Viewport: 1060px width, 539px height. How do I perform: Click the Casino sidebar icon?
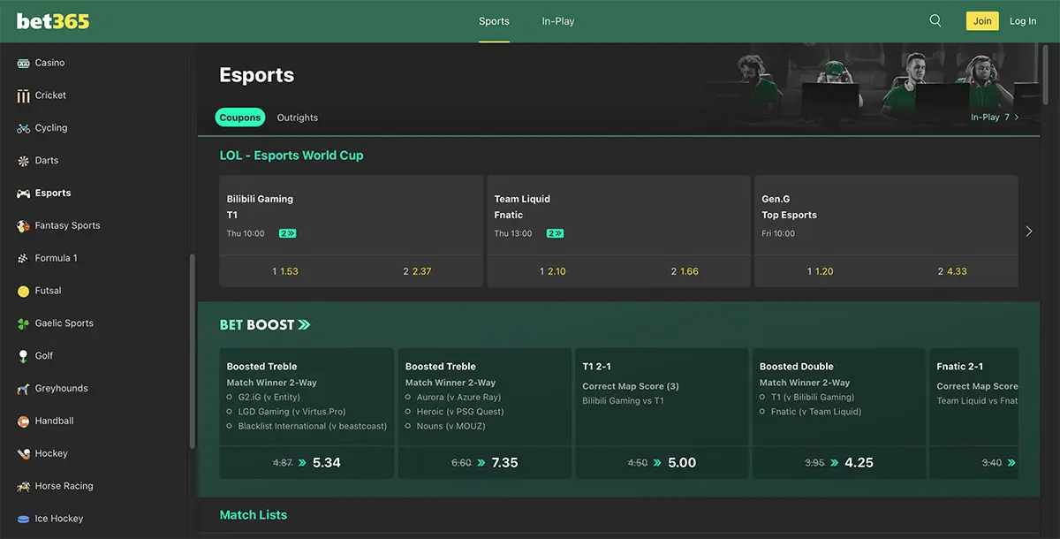(24, 63)
